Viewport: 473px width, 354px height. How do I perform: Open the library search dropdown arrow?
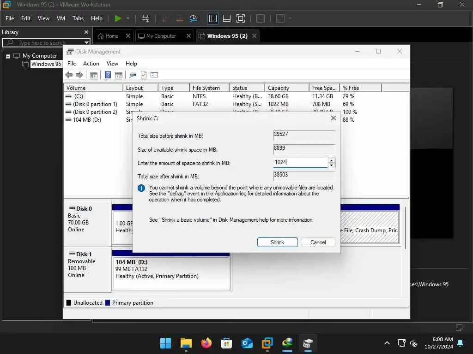click(86, 42)
